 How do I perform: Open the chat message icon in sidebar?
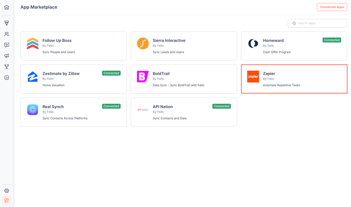point(7,45)
